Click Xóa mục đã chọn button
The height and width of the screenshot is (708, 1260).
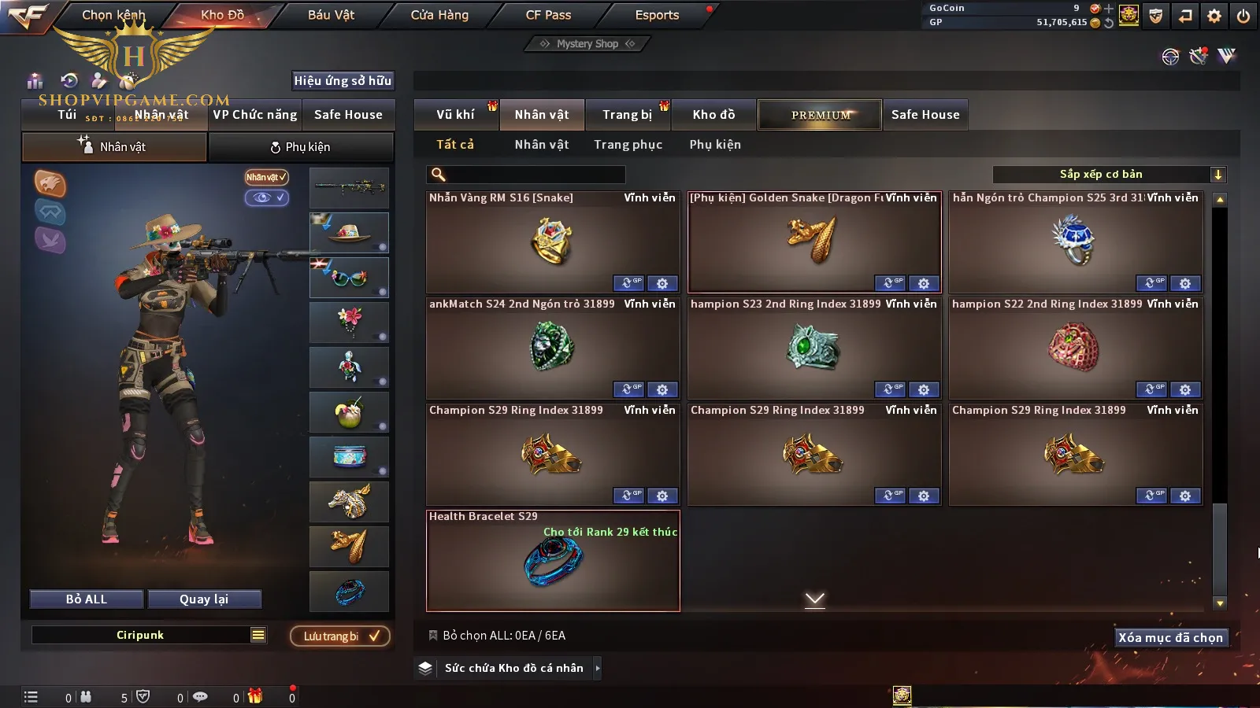[x=1171, y=637]
